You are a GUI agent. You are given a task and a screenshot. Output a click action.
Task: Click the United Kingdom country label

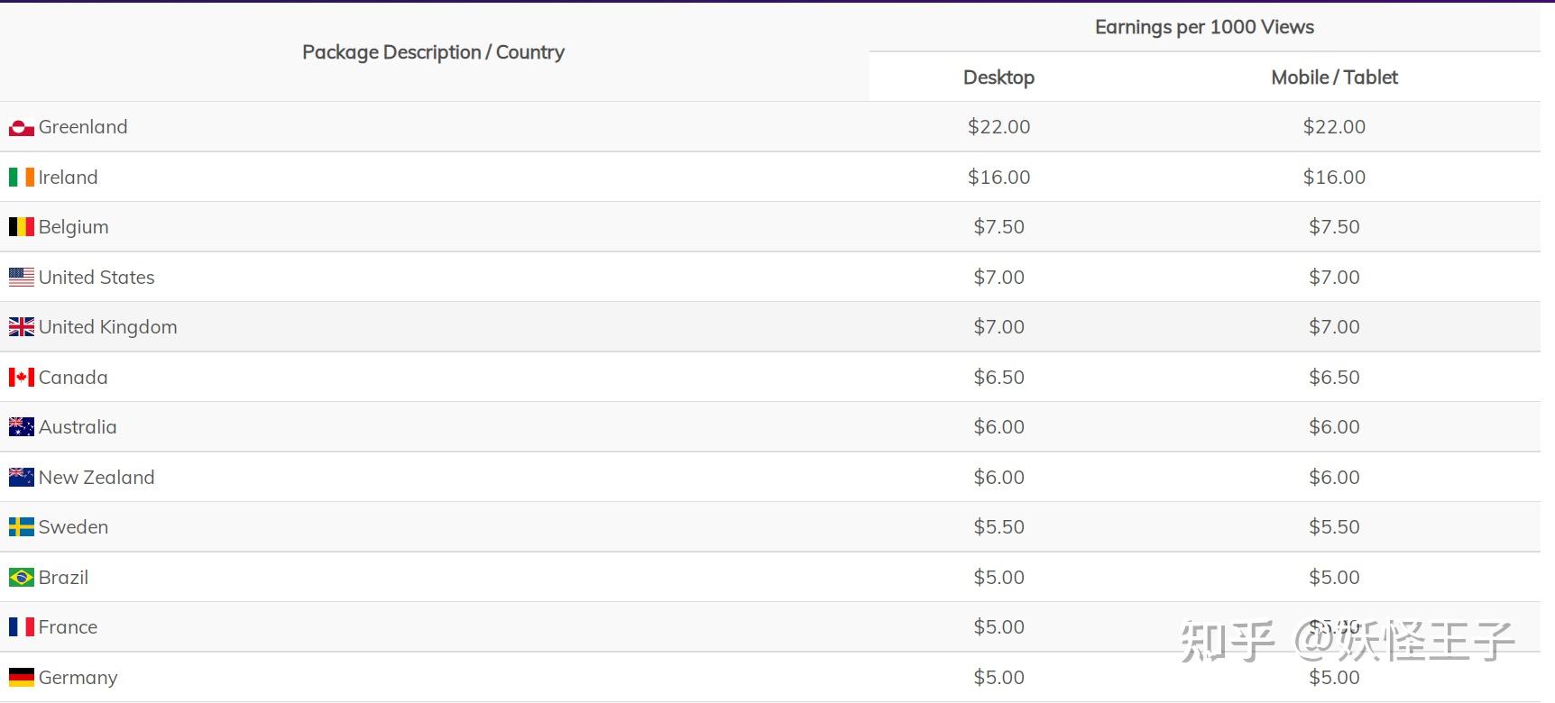click(107, 327)
